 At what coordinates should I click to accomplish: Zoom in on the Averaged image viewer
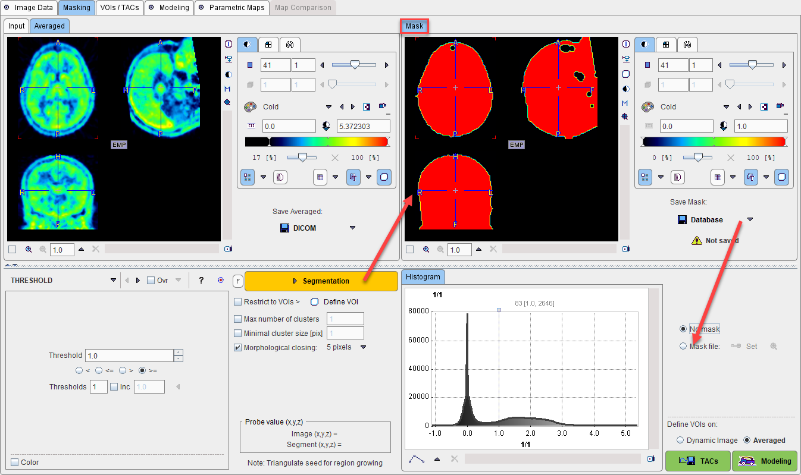pos(29,250)
